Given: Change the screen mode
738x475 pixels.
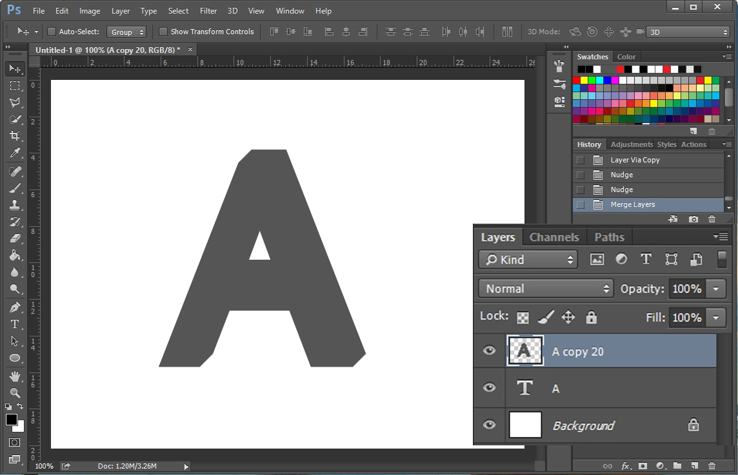Looking at the screenshot, I should coord(15,459).
